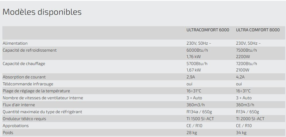Select the "Onduleur téléco requis" label
Image resolution: width=286 pixels, height=137 pixels.
24,119
